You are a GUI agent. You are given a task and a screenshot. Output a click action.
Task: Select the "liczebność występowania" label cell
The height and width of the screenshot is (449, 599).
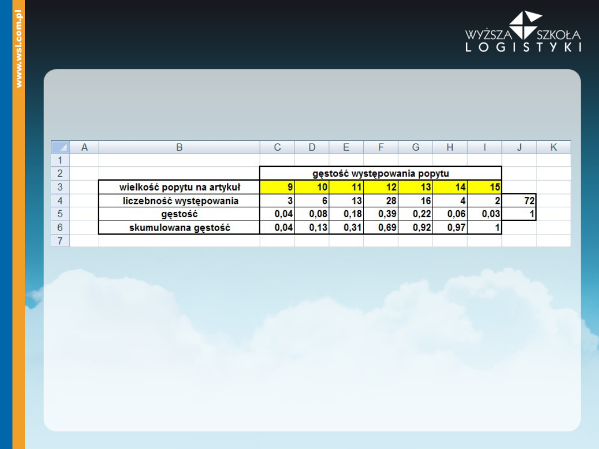coord(179,201)
